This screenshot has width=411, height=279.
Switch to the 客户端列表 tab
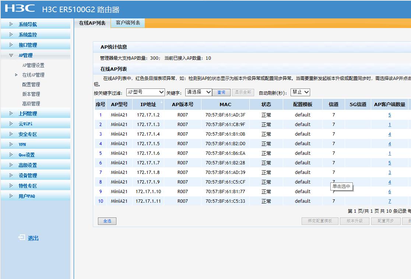(128, 23)
